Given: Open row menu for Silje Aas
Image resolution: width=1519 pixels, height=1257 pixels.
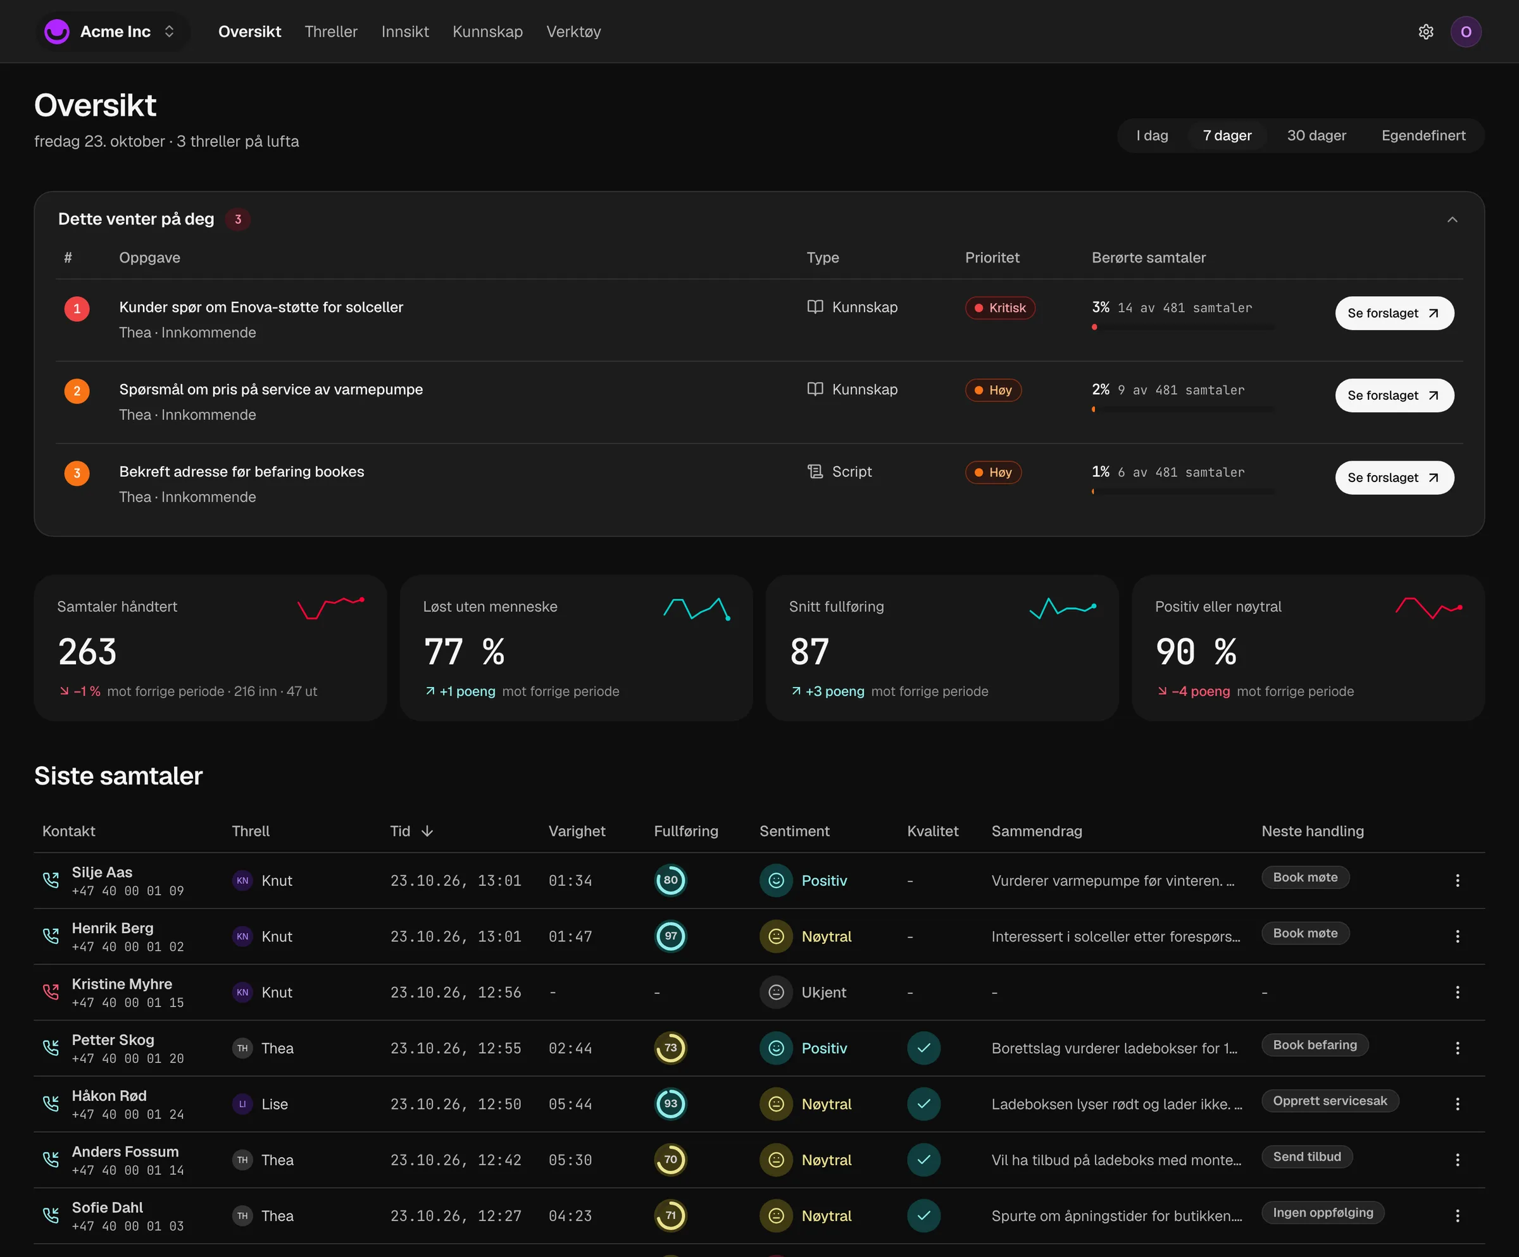Looking at the screenshot, I should 1458,881.
